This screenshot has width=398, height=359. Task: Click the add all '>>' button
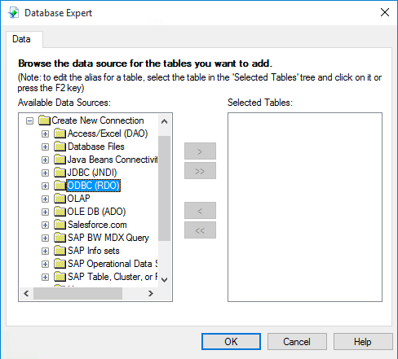(200, 171)
